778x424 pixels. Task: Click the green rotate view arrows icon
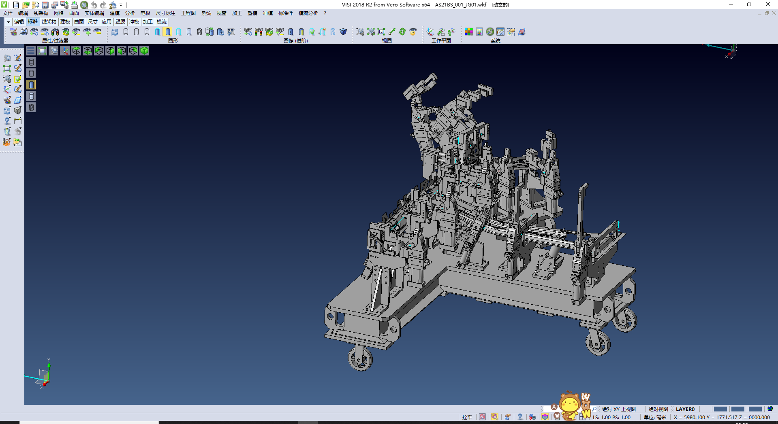pyautogui.click(x=402, y=32)
